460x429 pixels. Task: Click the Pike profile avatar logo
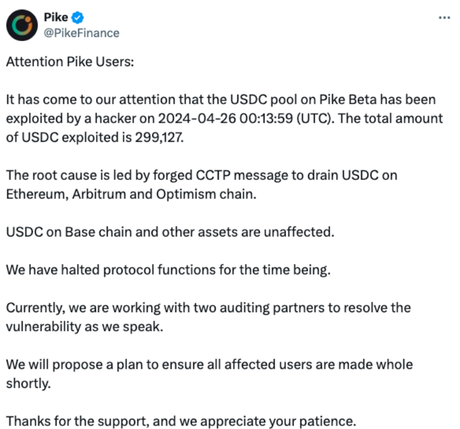[x=21, y=24]
